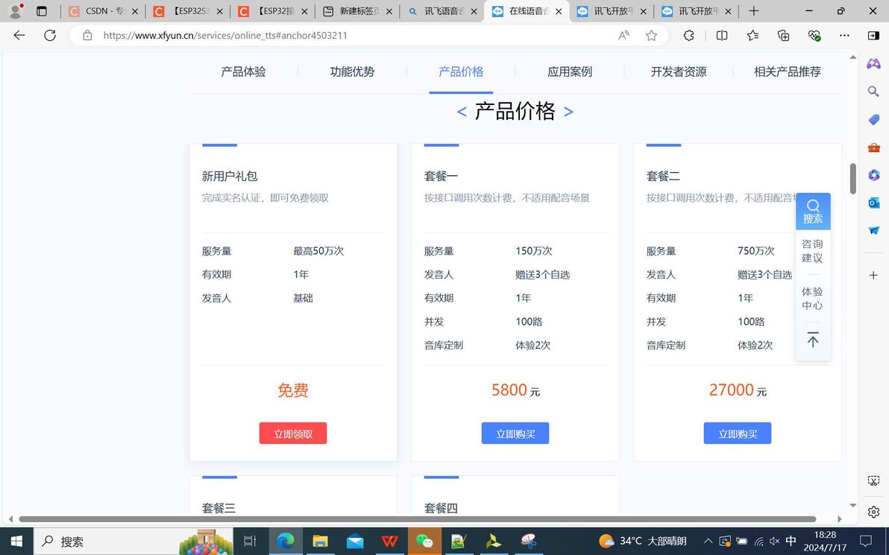This screenshot has height=555, width=889.
Task: Click the 免费 price text
Action: [x=293, y=390]
